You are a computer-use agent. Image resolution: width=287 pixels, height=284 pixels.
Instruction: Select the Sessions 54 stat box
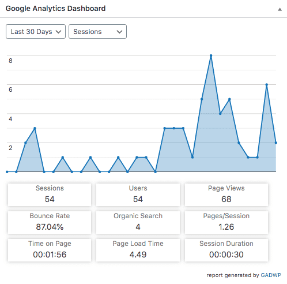[50, 195]
